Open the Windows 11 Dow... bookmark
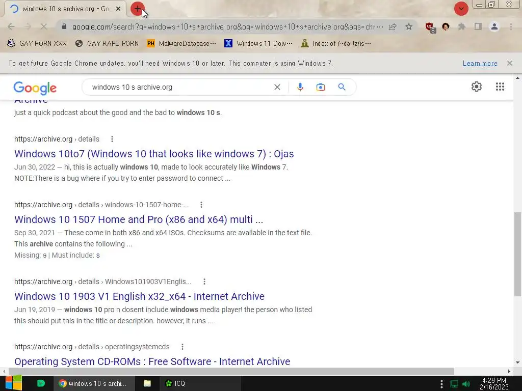The height and width of the screenshot is (391, 522). [x=258, y=44]
